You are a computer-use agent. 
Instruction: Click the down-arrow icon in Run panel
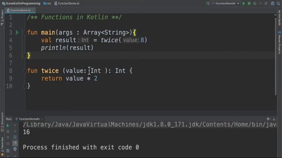coord(15,131)
